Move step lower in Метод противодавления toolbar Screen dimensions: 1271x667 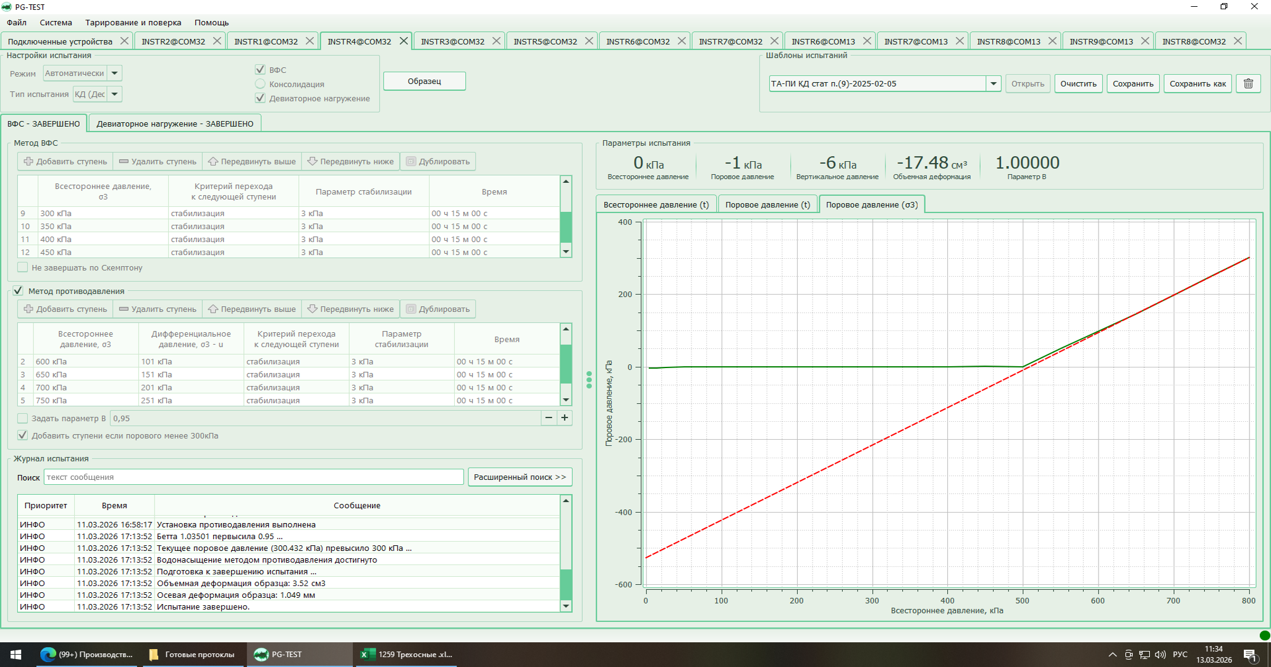(350, 309)
